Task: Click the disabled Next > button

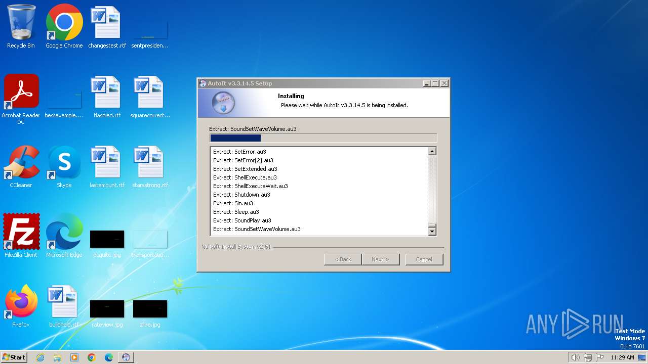Action: click(x=380, y=259)
